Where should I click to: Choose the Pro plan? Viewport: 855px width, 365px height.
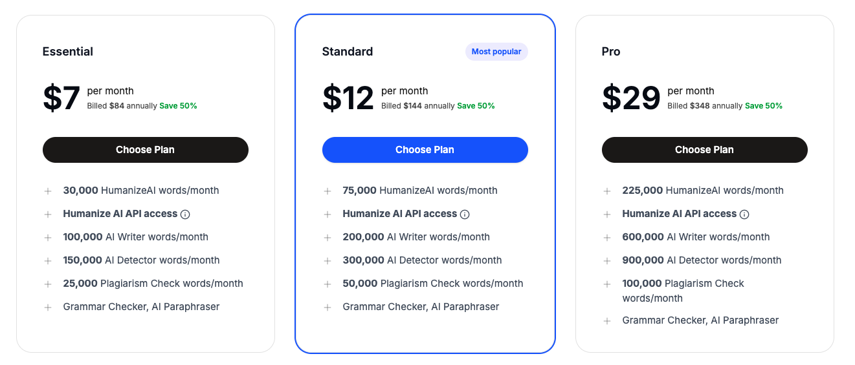(705, 150)
